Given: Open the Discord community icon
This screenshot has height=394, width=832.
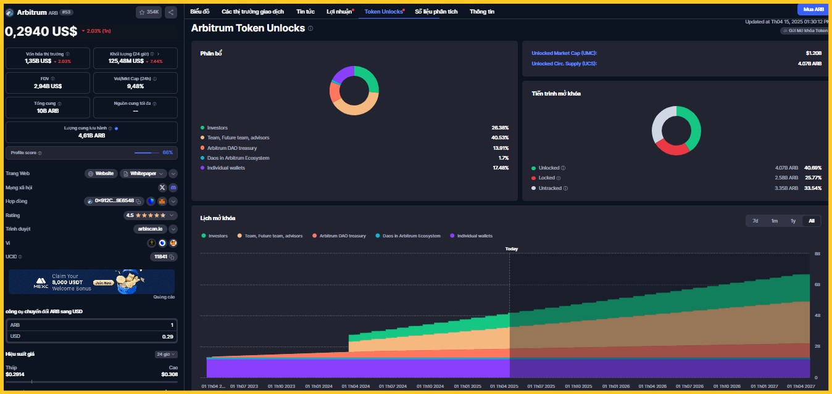Looking at the screenshot, I should pos(175,187).
